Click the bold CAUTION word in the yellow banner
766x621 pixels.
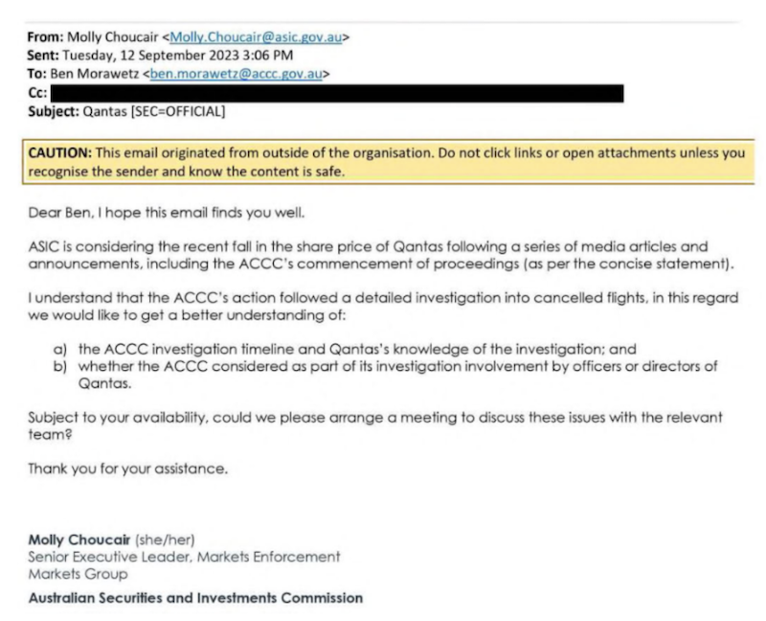59,154
